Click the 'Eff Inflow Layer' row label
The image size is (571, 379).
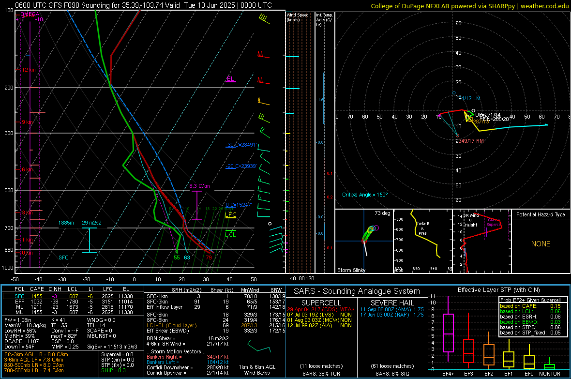point(165,307)
